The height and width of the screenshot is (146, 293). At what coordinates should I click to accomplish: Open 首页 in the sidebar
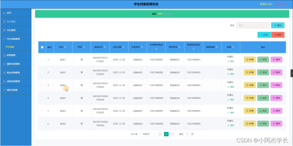coord(16,13)
